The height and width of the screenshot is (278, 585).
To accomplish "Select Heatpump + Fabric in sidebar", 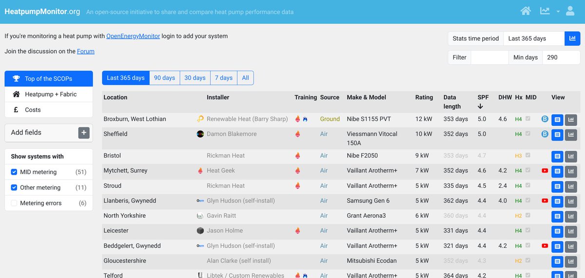I will pos(49,94).
